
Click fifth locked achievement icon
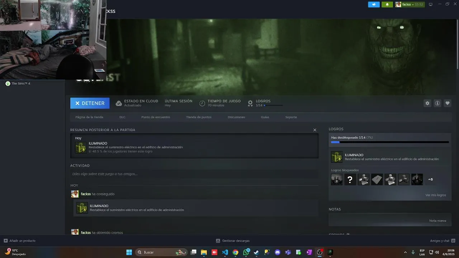[x=391, y=180]
